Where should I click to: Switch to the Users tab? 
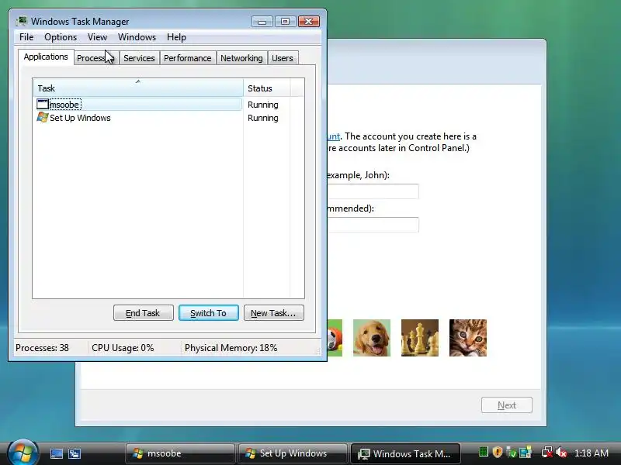tap(283, 58)
